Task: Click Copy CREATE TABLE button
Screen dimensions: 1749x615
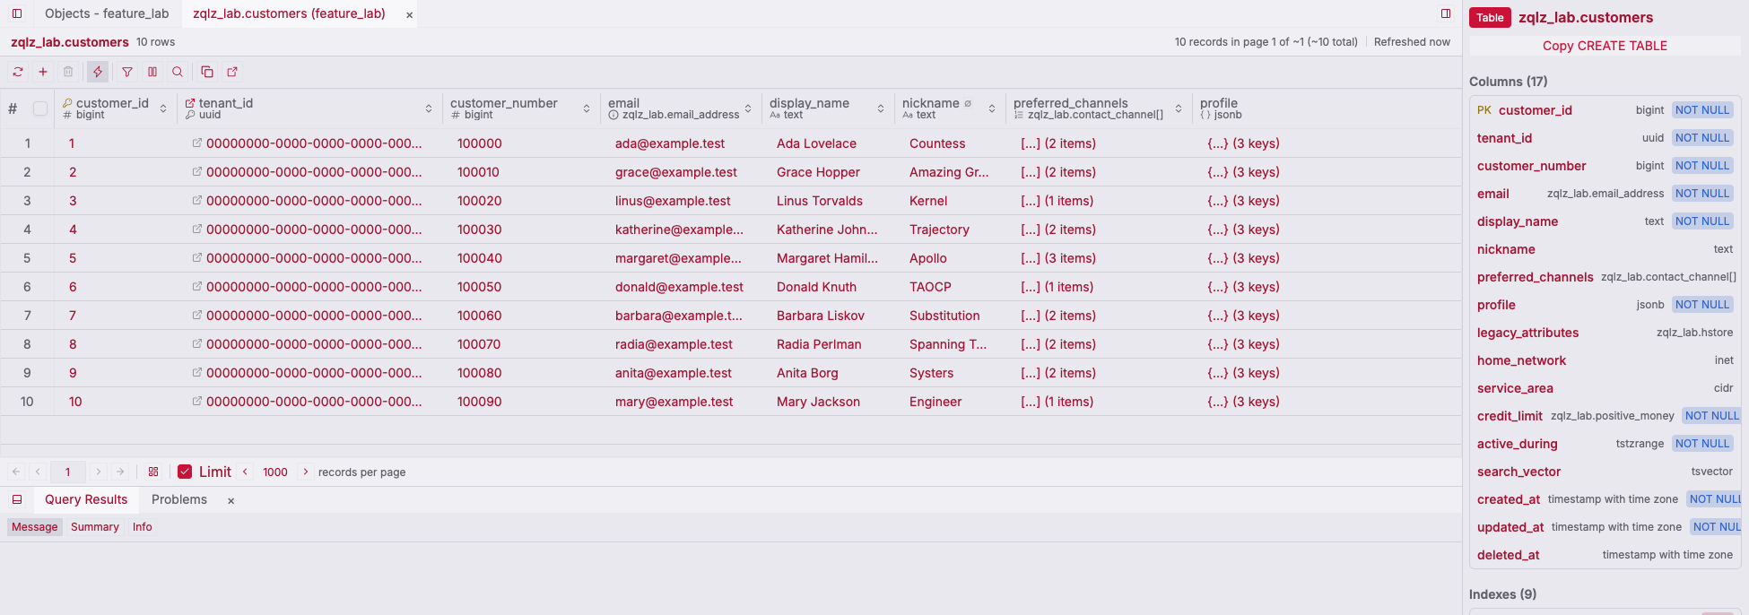Action: 1605,46
